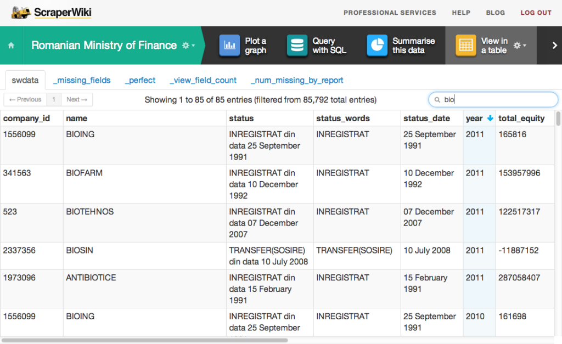Click the Summarise this data pie icon
The width and height of the screenshot is (562, 344).
click(377, 46)
